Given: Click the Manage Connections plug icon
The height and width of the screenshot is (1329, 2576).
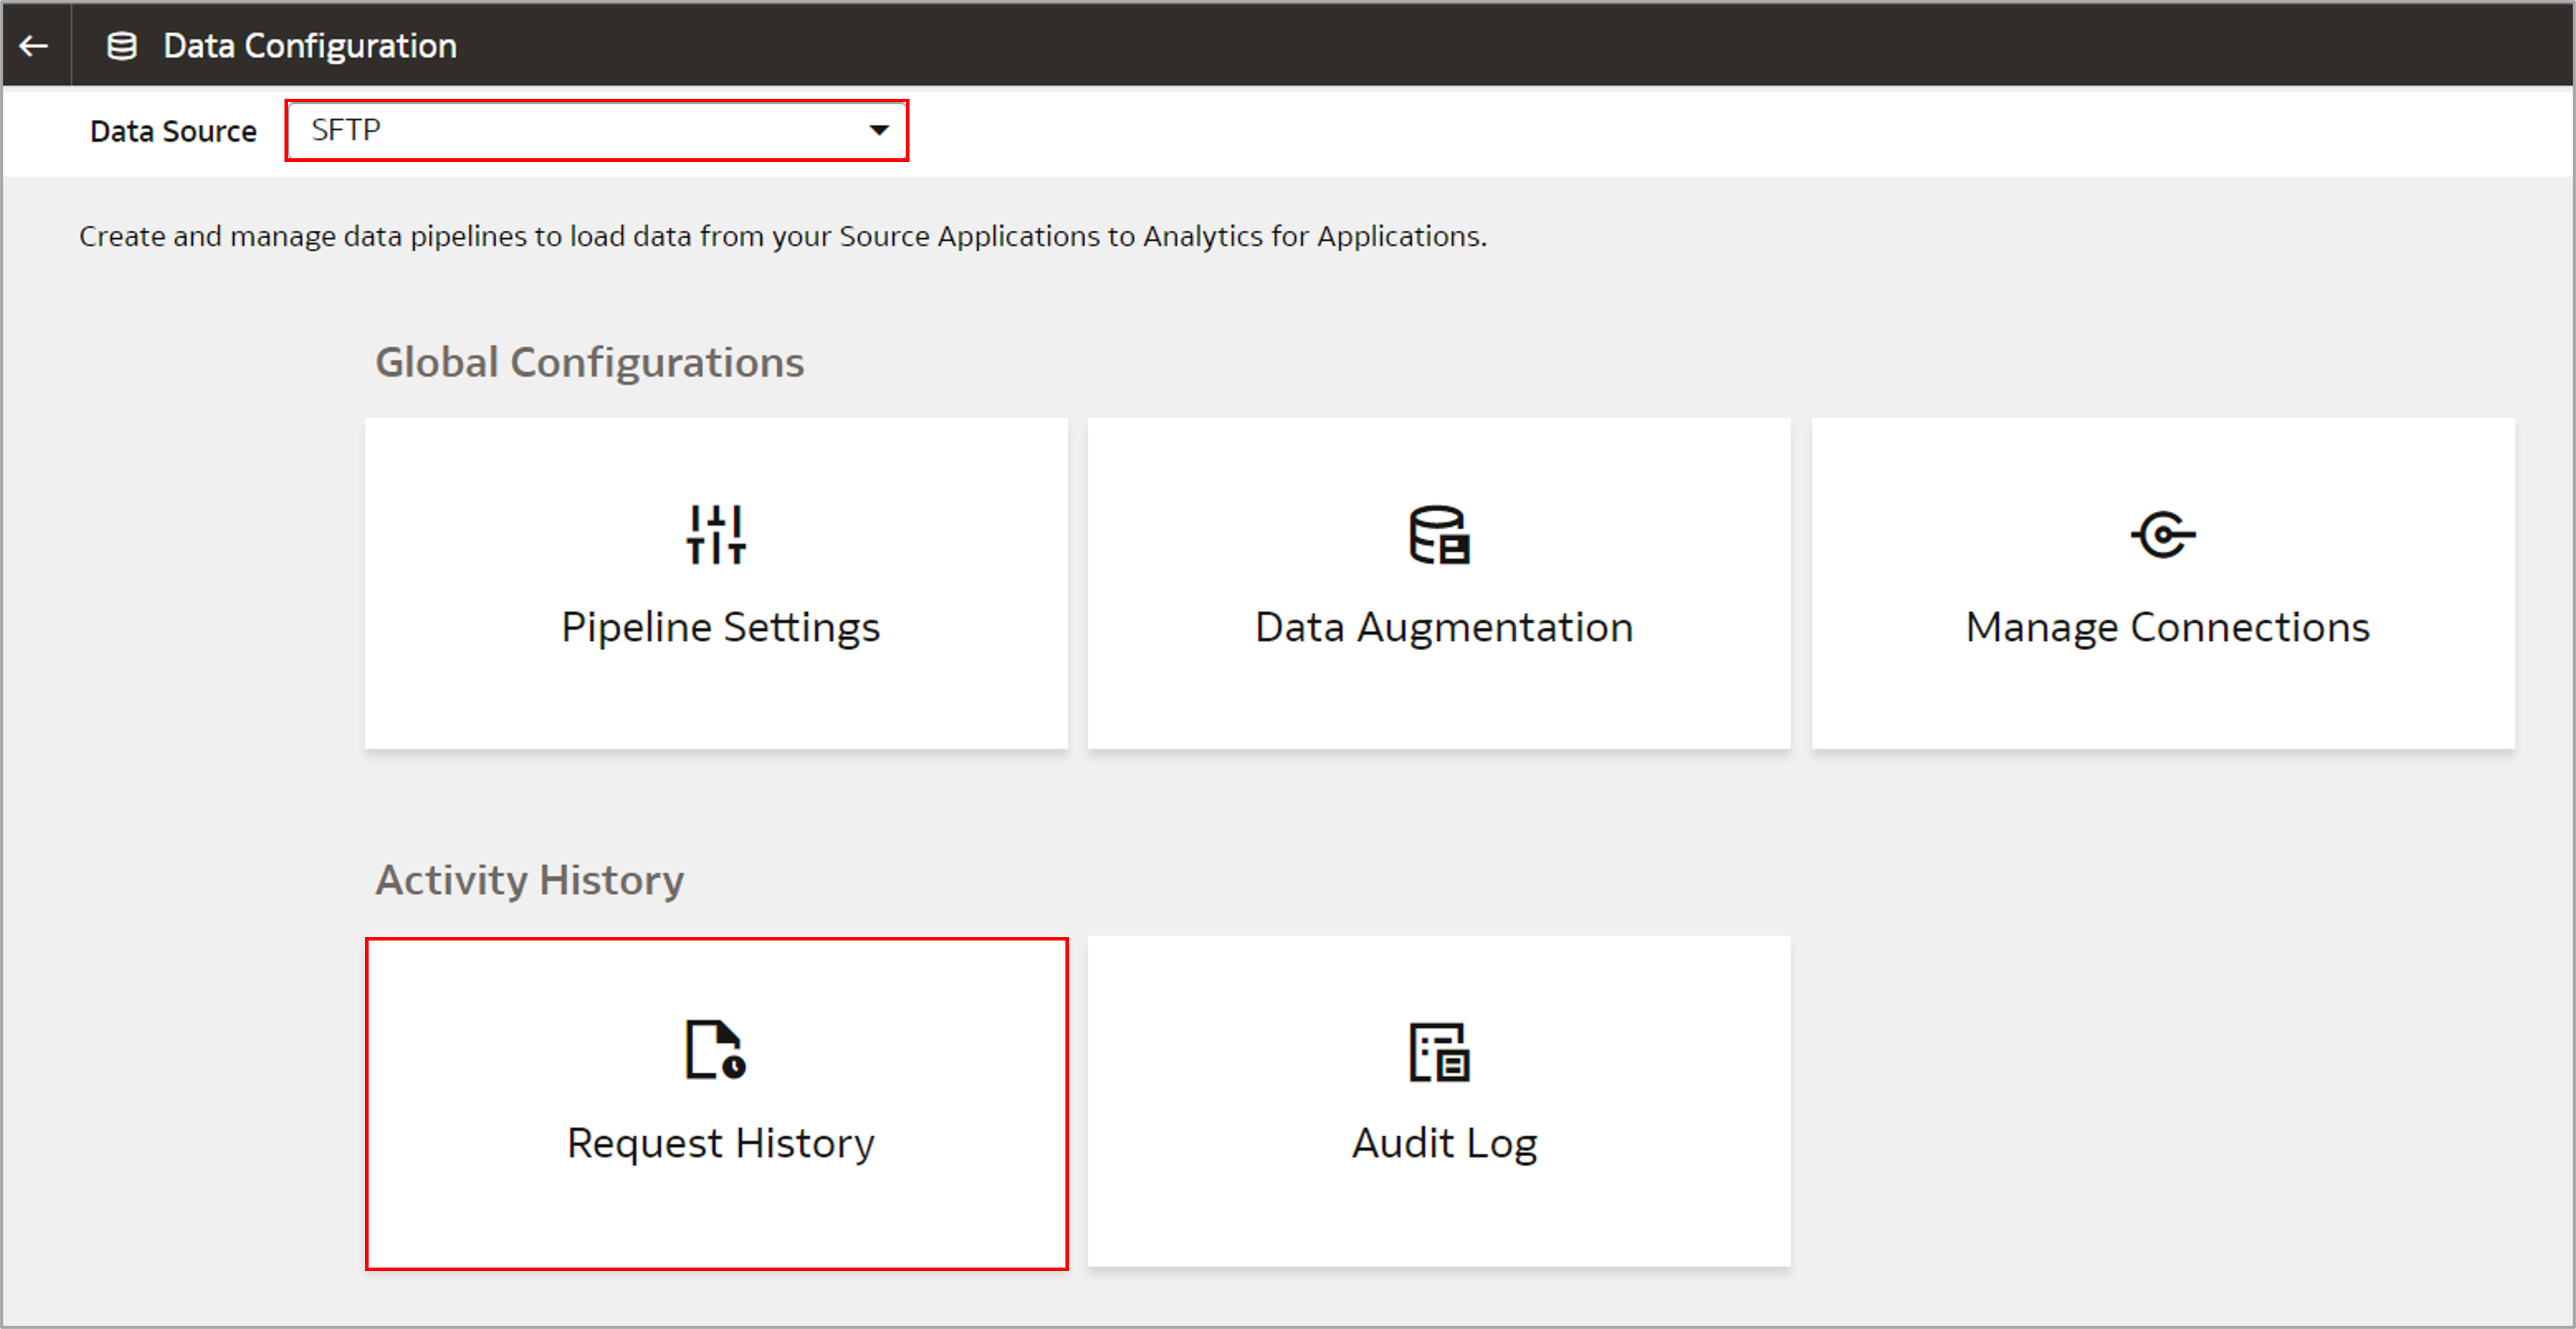Looking at the screenshot, I should [2162, 534].
